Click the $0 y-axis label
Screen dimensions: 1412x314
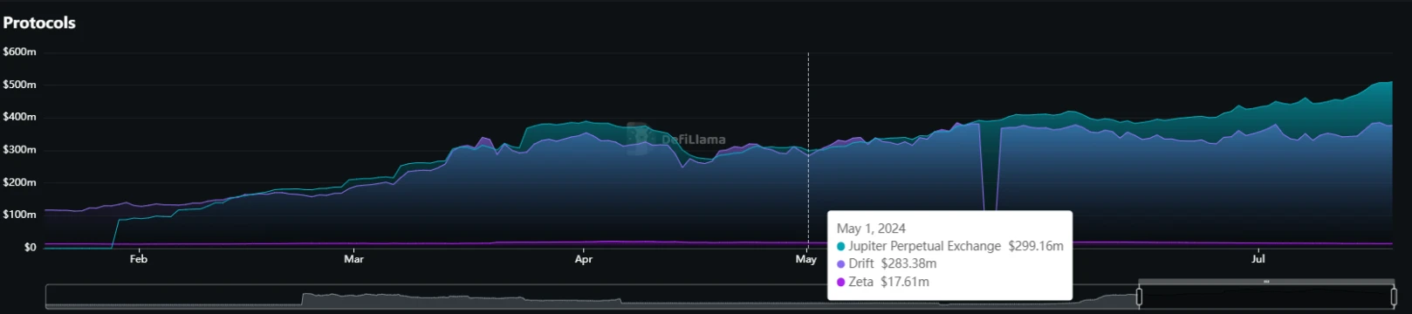pyautogui.click(x=31, y=248)
